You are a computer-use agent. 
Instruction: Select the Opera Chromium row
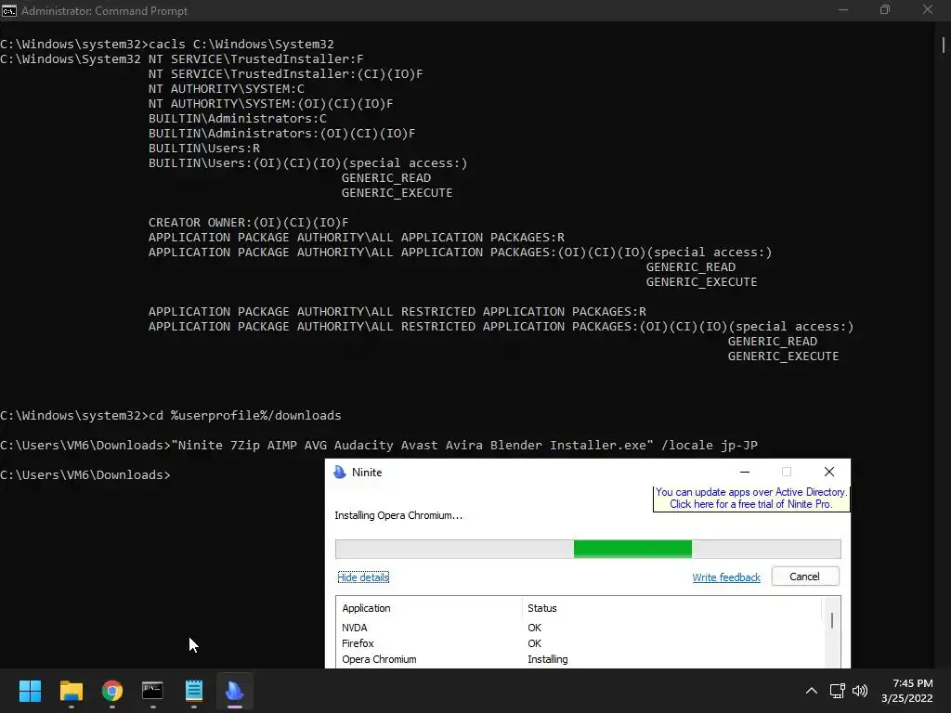tap(580, 659)
